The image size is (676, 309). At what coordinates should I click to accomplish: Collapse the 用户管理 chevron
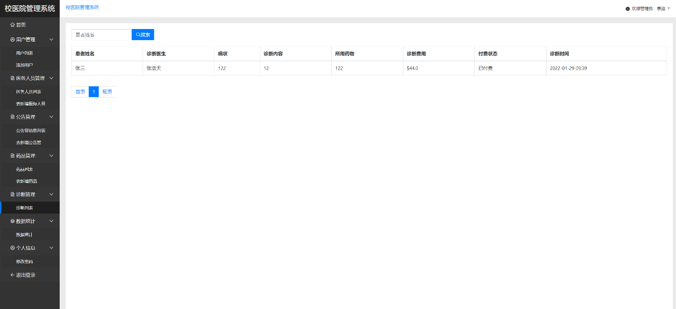51,40
